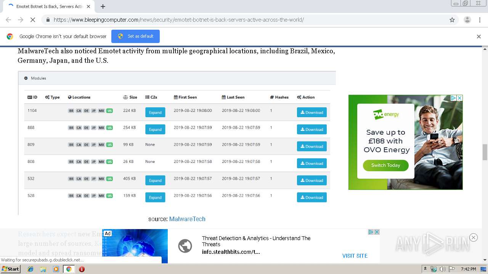Click scrollbar up arrow
The width and height of the screenshot is (488, 274).
pos(485,49)
